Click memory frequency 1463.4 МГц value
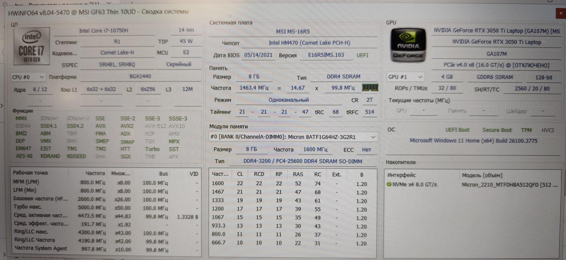 click(254, 88)
